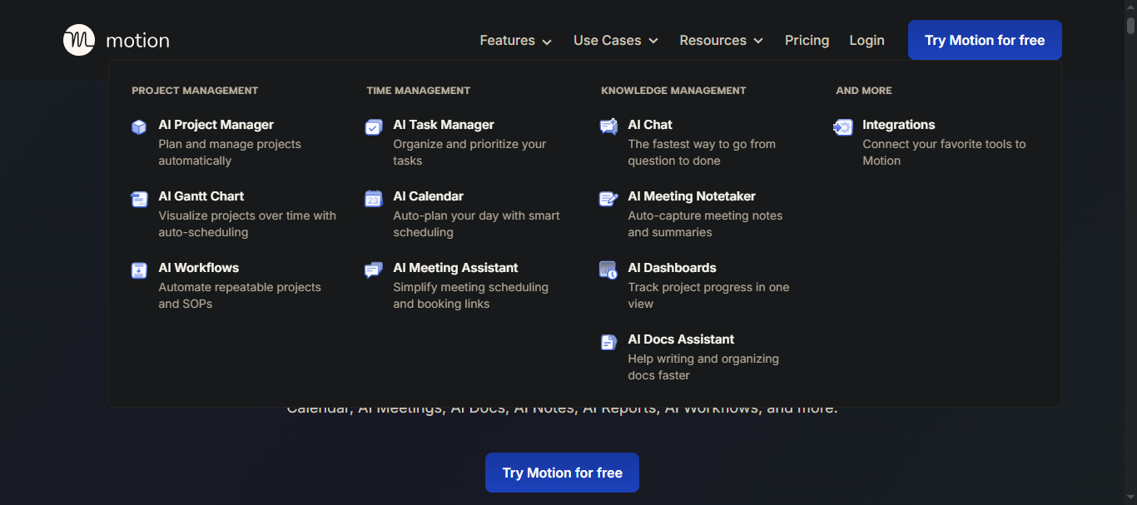Click the scrollbar up arrow
Image resolution: width=1137 pixels, height=505 pixels.
[1130, 7]
